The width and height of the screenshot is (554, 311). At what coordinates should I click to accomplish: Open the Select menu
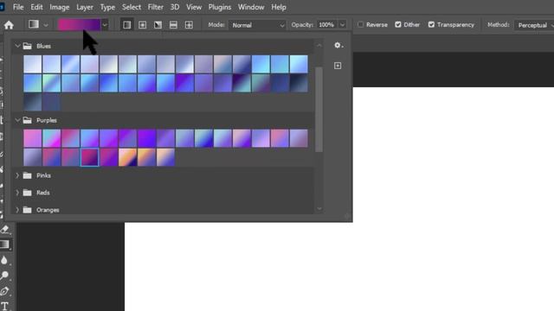132,7
